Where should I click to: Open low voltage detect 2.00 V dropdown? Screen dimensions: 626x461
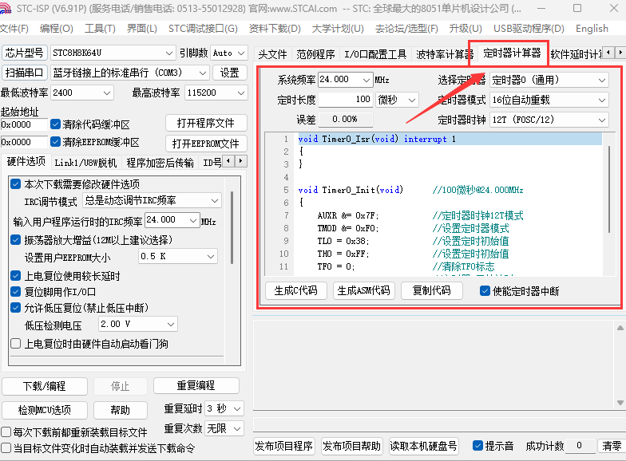[x=137, y=324]
